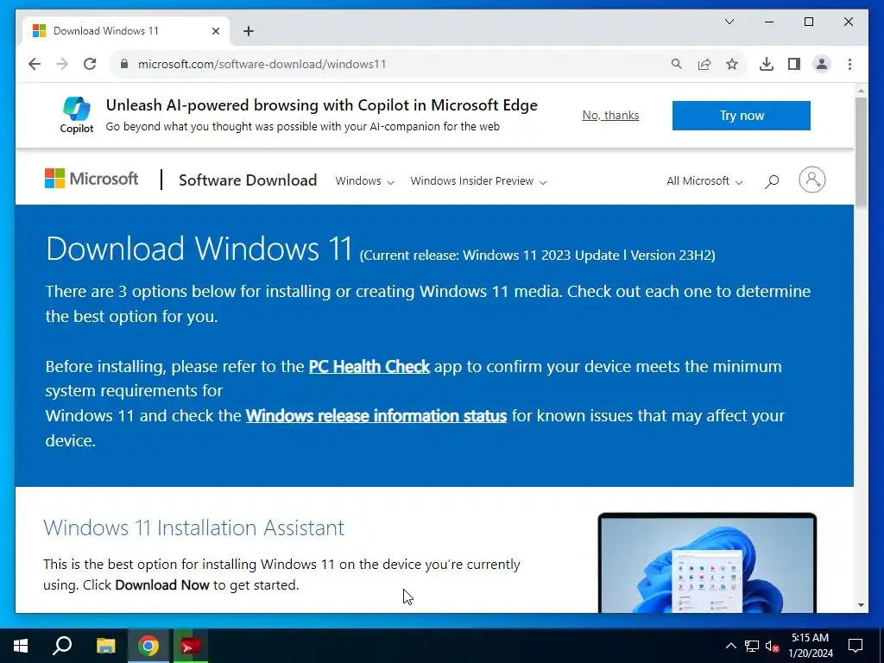Image resolution: width=884 pixels, height=663 pixels.
Task: Expand Windows Insider Preview dropdown
Action: click(x=478, y=181)
